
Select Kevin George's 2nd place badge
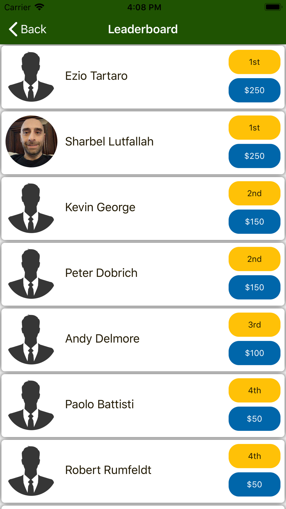point(254,194)
